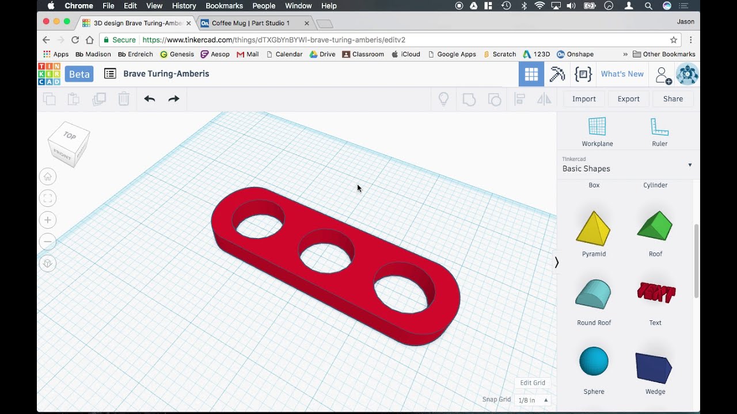
Task: Toggle Show All lightbulb icon
Action: [443, 99]
